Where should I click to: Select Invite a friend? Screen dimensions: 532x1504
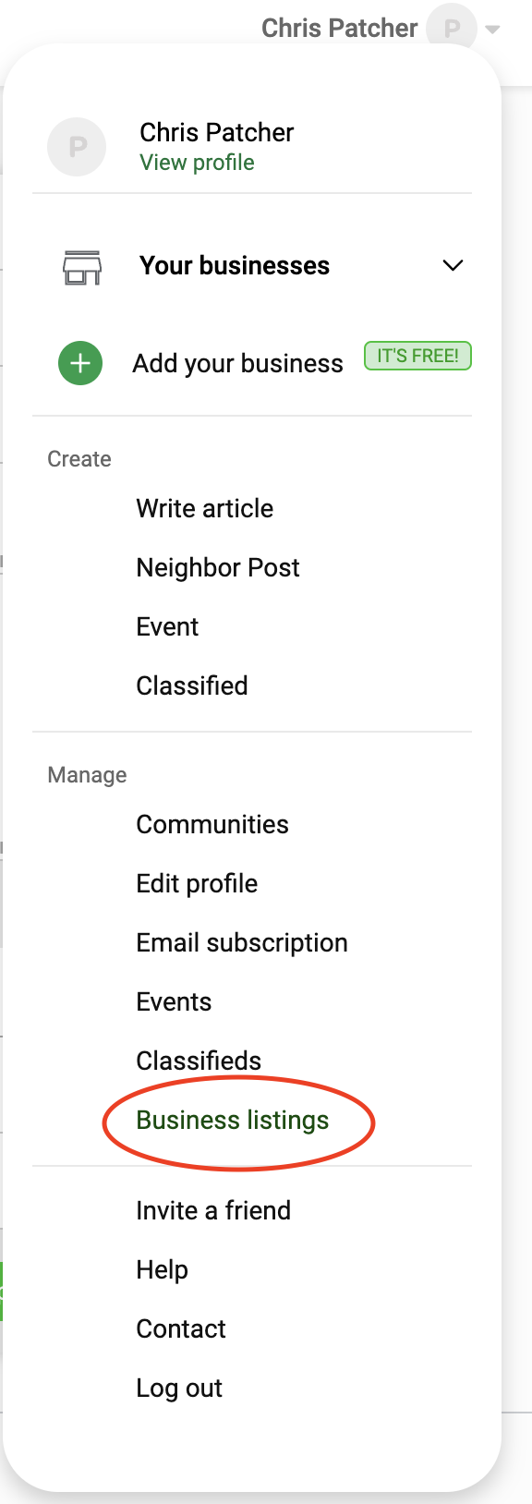213,1210
